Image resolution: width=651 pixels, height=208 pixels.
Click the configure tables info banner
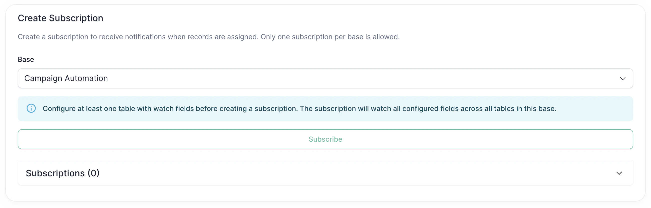pyautogui.click(x=325, y=108)
